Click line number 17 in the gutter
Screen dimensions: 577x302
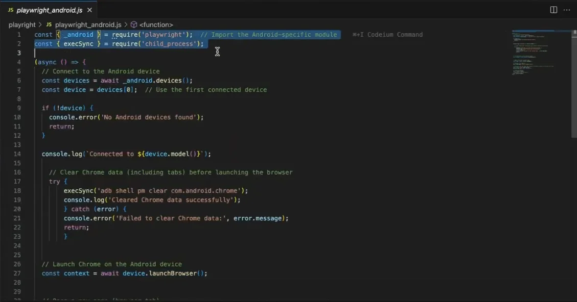pyautogui.click(x=17, y=182)
